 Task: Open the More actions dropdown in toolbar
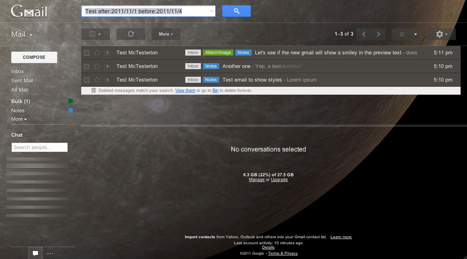[x=166, y=34]
